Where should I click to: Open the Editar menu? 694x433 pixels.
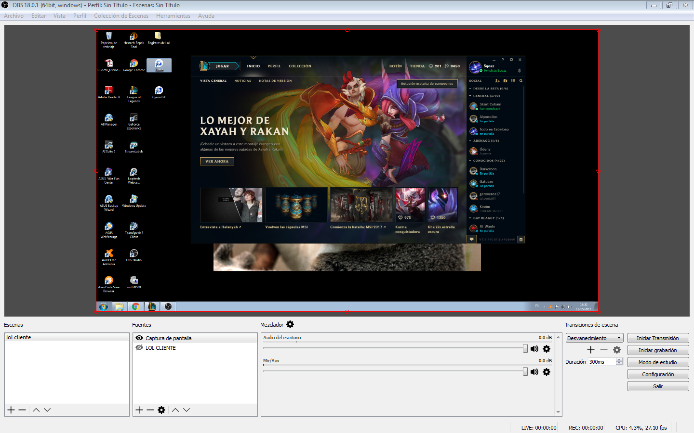click(39, 16)
